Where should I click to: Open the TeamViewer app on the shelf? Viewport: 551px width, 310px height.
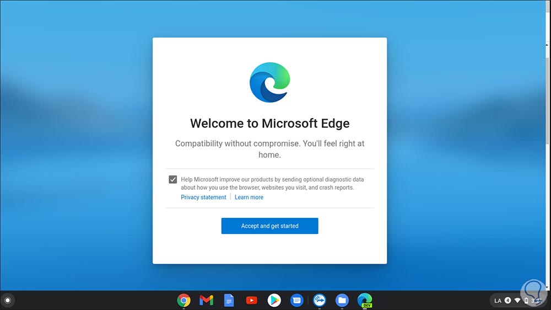point(320,300)
